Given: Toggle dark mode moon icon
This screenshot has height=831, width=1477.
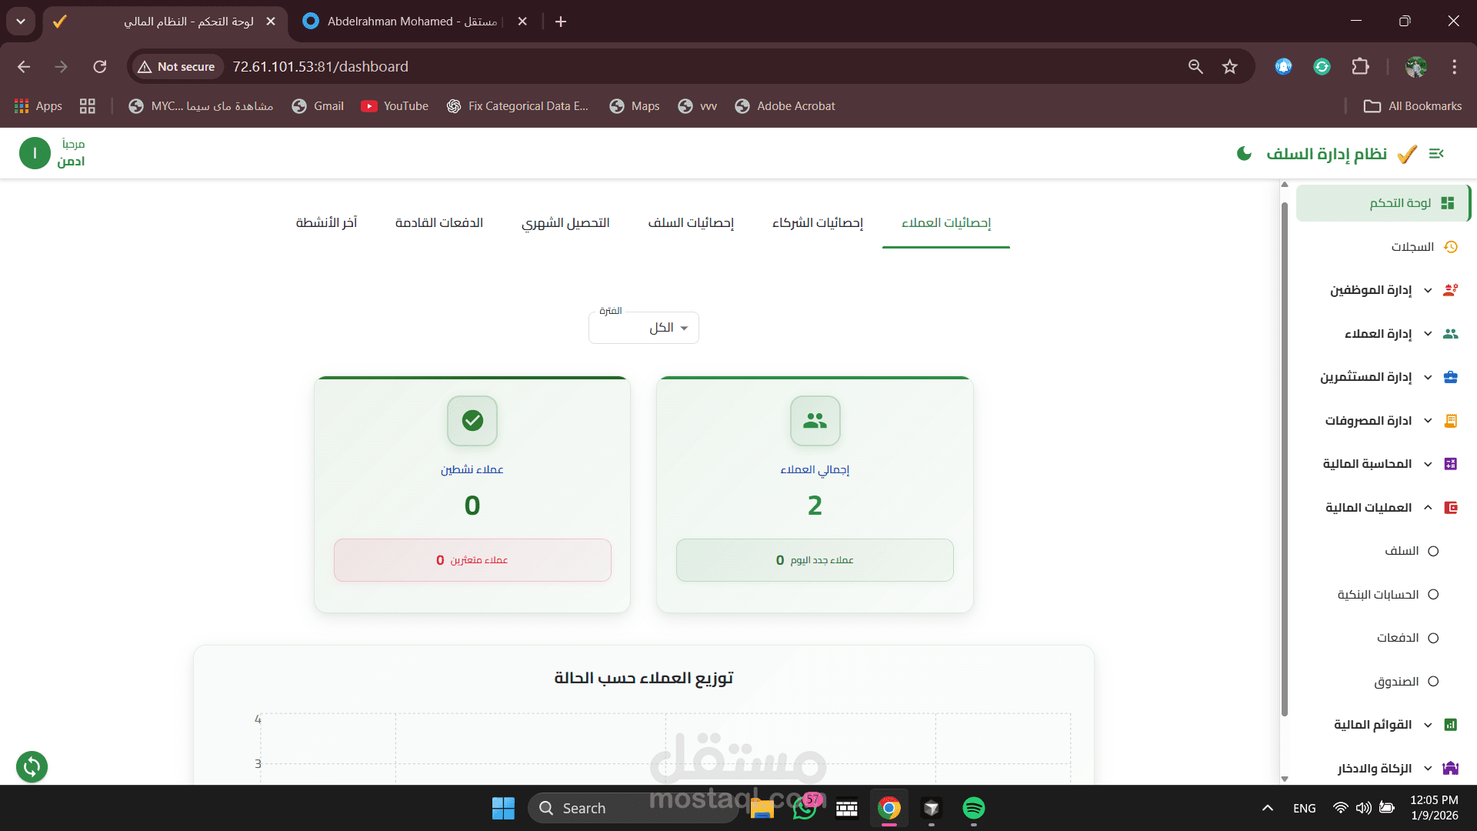Looking at the screenshot, I should [1244, 154].
